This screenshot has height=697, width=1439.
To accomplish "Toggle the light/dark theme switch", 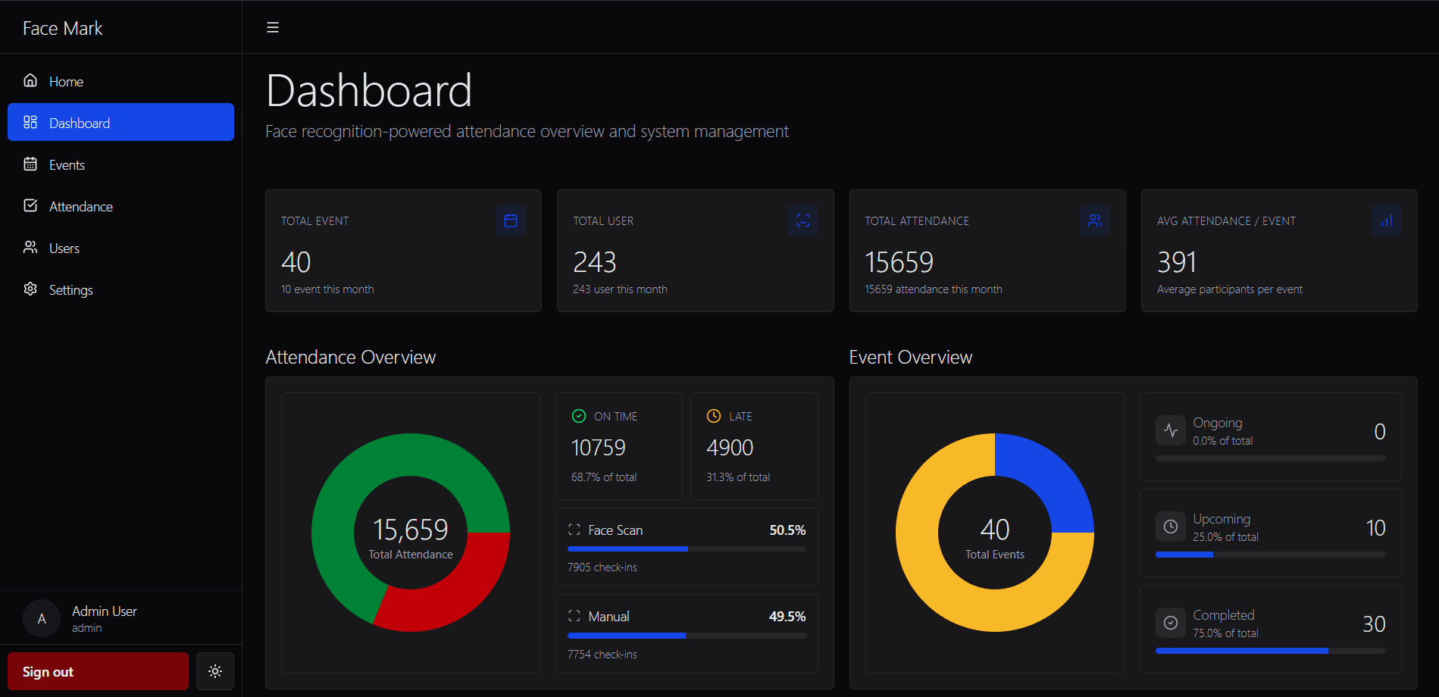I will click(x=214, y=671).
